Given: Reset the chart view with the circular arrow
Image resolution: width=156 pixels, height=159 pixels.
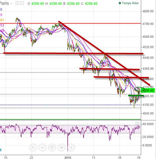Looking at the screenshot, I should click(52, 148).
